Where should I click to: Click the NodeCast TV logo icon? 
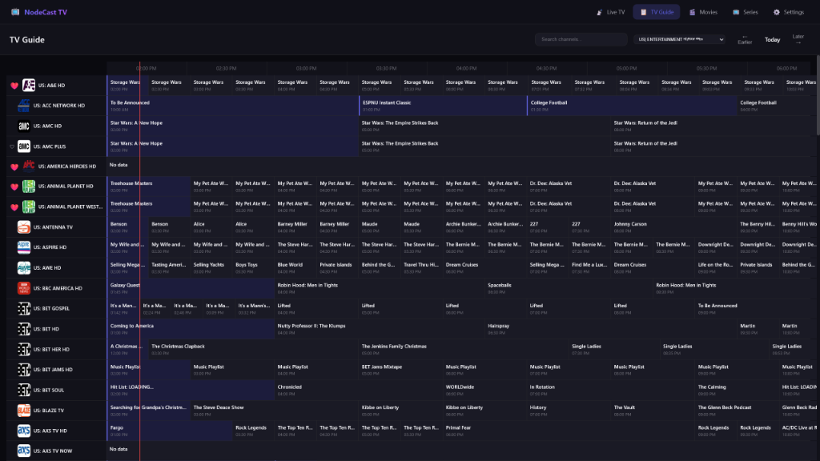[x=15, y=12]
